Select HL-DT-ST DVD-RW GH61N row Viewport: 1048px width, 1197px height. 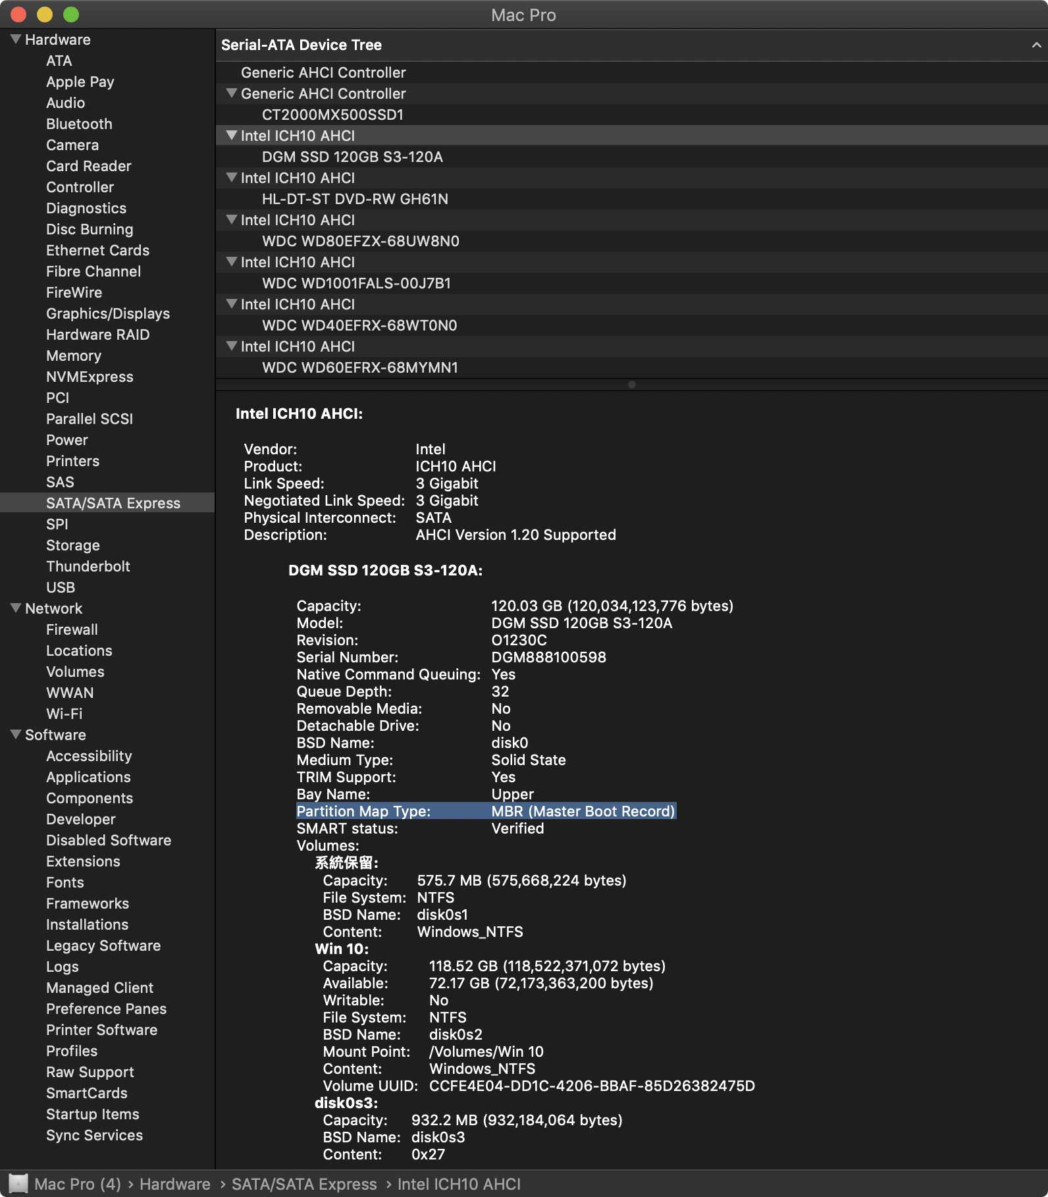click(x=632, y=199)
